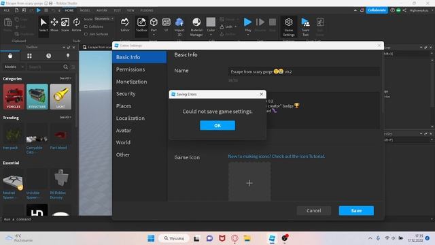
Task: Switch to Monetization settings page
Action: [139, 82]
